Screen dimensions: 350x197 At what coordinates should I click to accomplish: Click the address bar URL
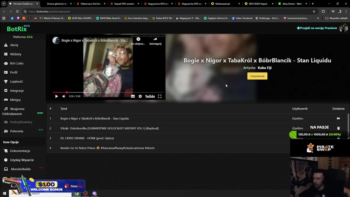coord(49,11)
